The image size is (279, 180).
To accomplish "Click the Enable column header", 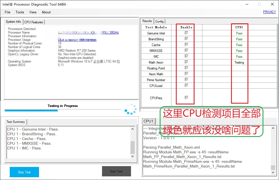I will [x=186, y=27].
